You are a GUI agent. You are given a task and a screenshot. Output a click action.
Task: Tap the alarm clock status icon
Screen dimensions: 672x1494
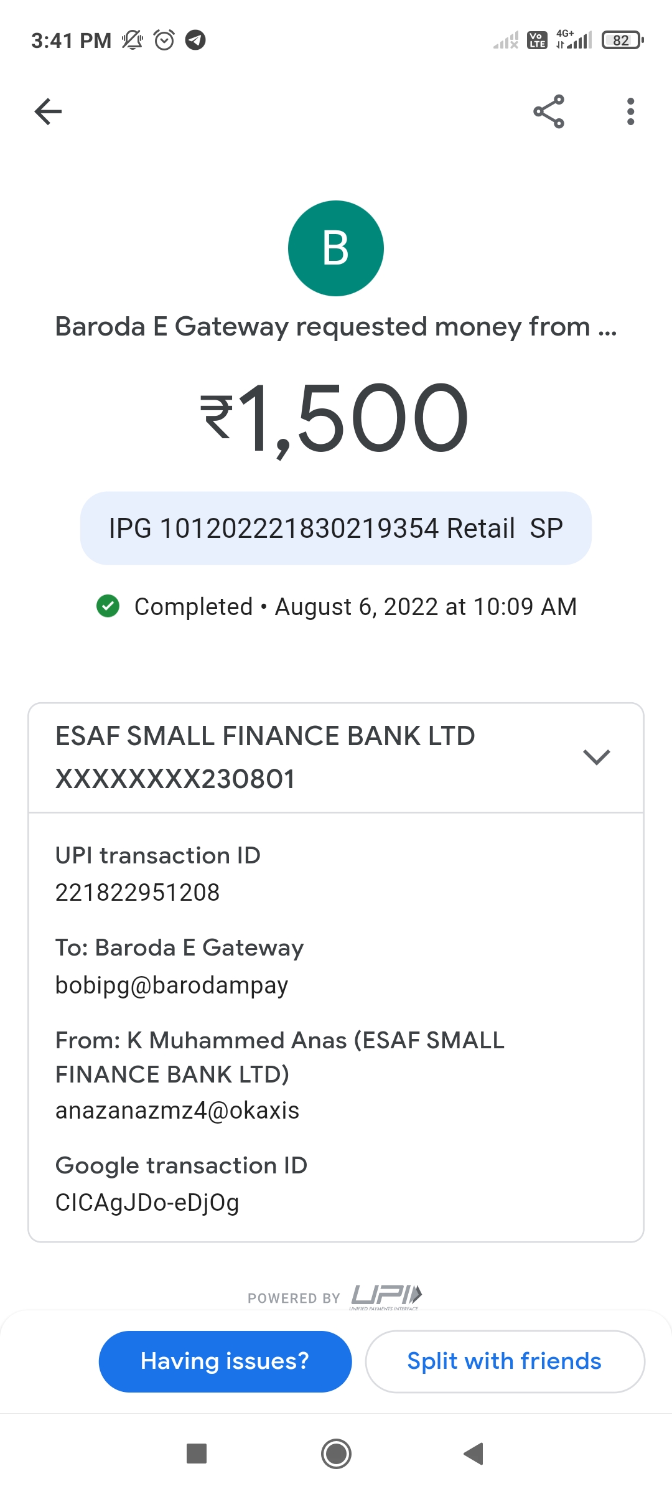tap(164, 40)
